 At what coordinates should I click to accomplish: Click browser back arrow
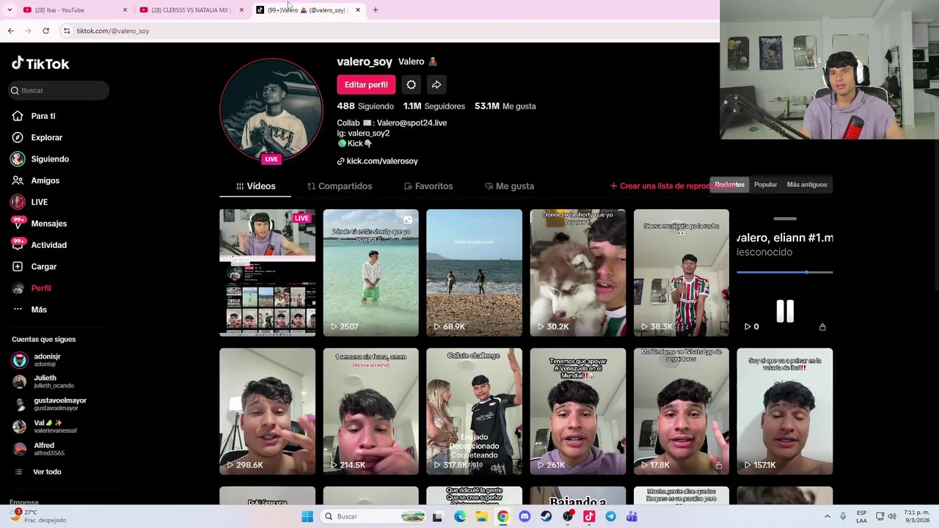coord(10,31)
